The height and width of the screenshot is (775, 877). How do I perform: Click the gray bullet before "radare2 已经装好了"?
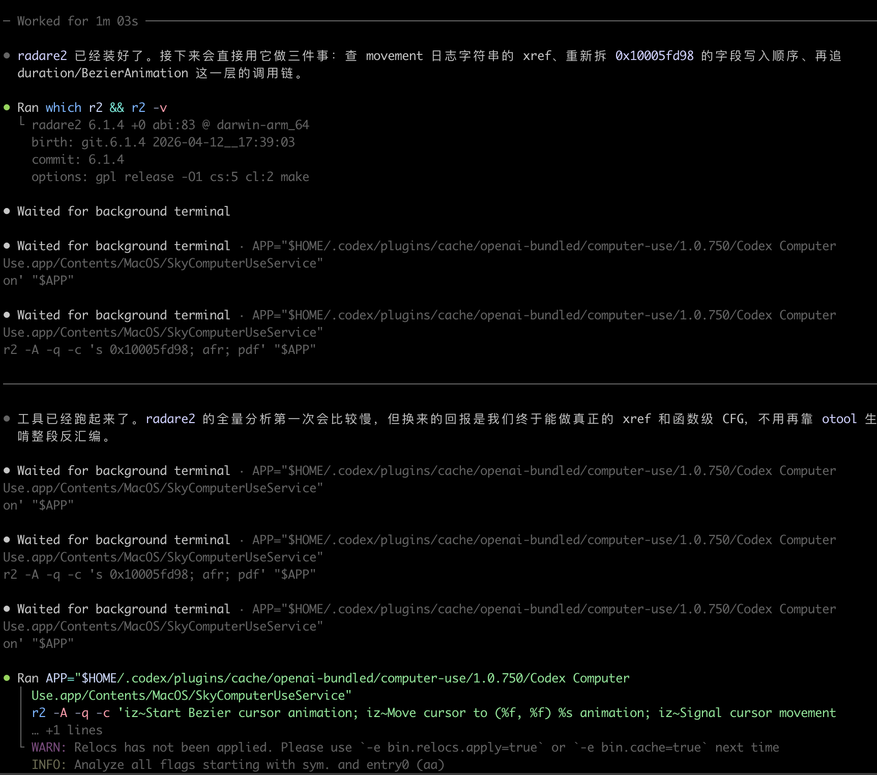point(7,55)
